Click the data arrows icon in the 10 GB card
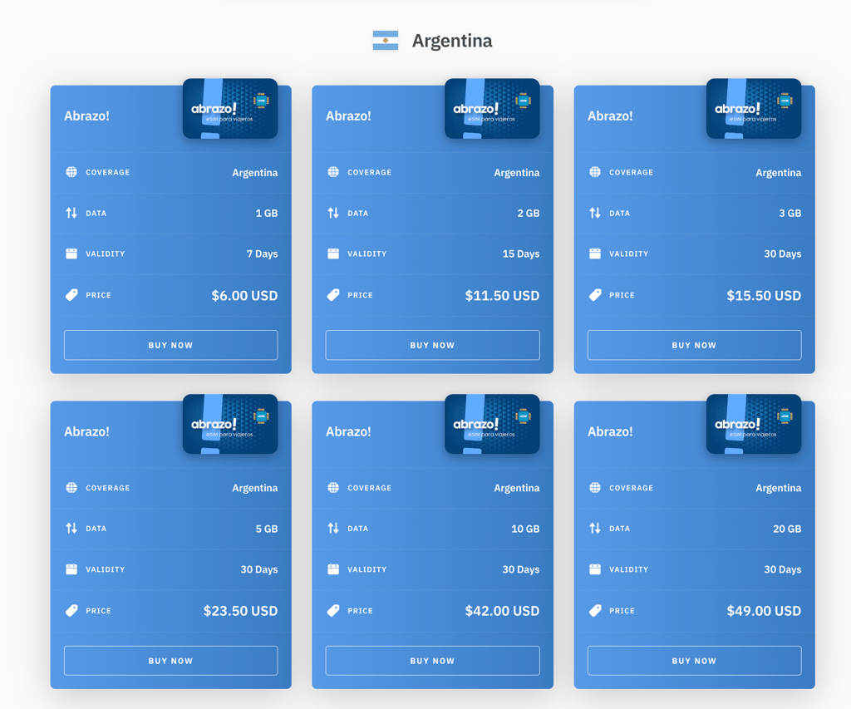851x709 pixels. (x=333, y=529)
